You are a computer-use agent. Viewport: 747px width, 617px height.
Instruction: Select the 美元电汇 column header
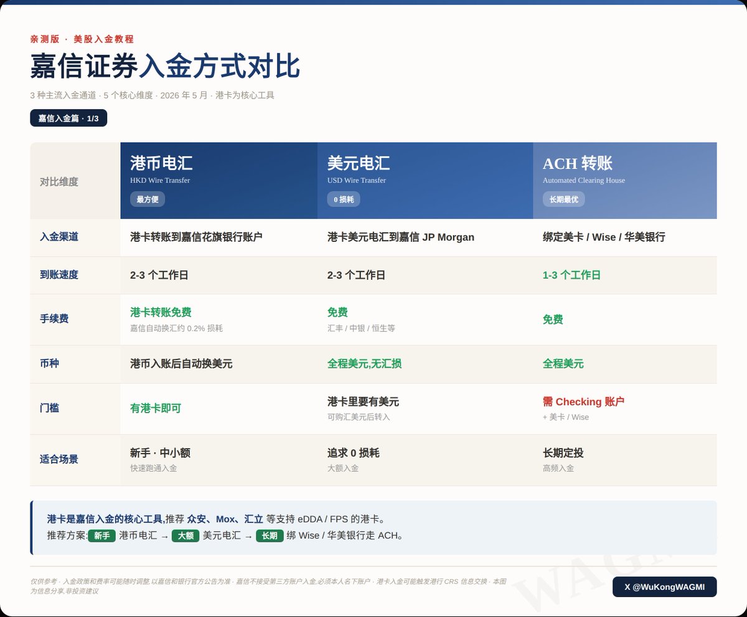click(x=425, y=181)
